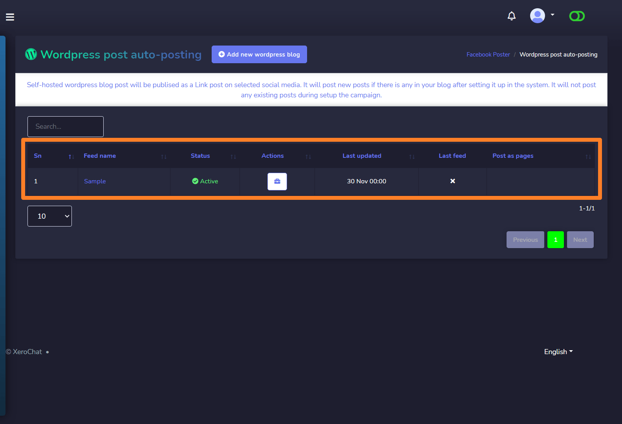Open the English language dropdown
Screen dimensions: 622x424
point(558,352)
